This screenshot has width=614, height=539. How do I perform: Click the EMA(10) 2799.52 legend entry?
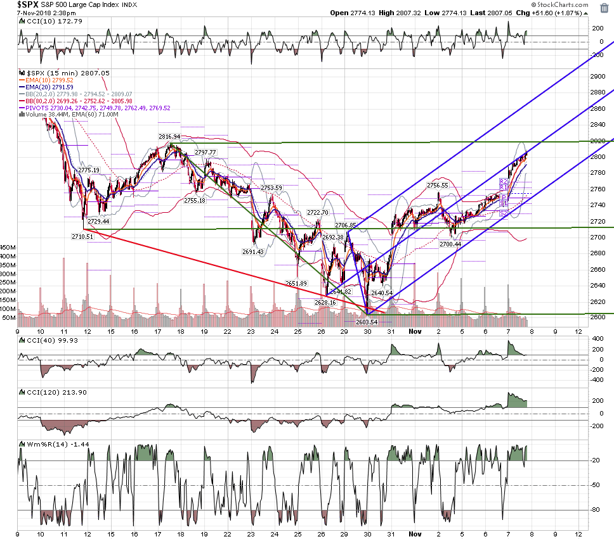(x=49, y=80)
